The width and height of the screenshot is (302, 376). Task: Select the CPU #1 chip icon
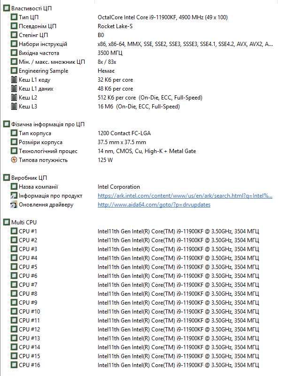coord(14,231)
